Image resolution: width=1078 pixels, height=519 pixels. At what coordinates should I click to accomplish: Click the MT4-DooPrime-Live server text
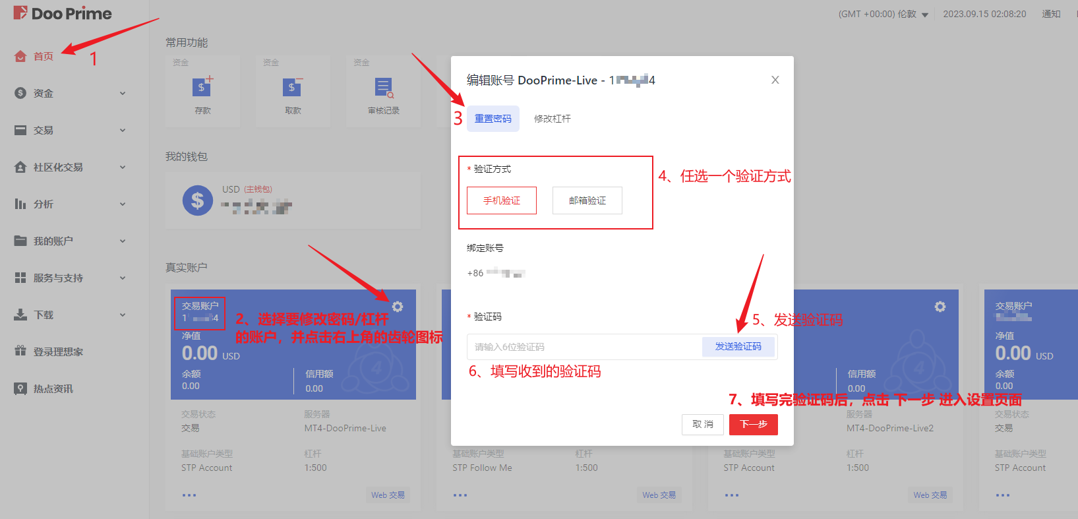click(x=345, y=428)
